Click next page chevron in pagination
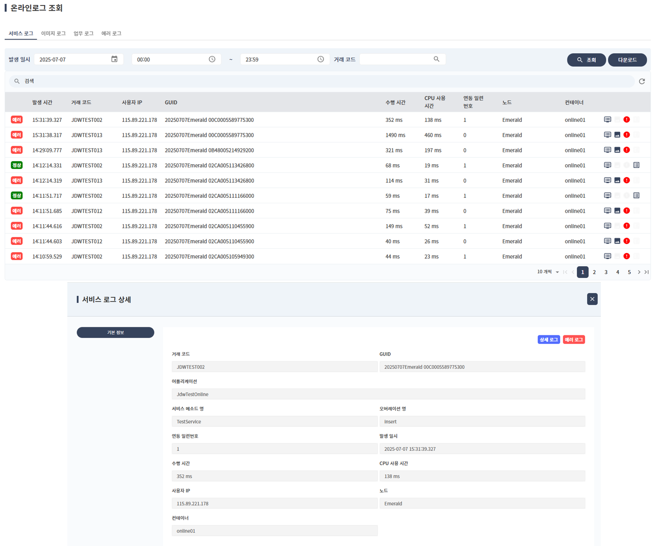654x546 pixels. coord(639,271)
